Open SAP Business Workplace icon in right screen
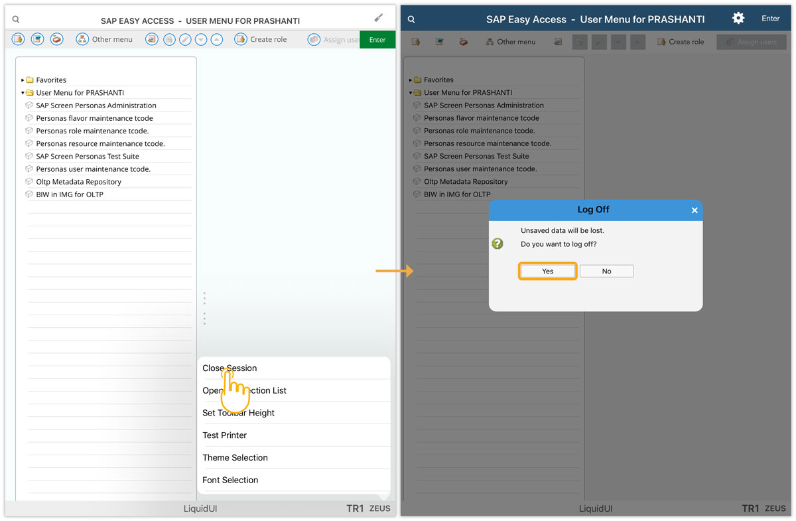The width and height of the screenshot is (796, 521). tap(463, 42)
